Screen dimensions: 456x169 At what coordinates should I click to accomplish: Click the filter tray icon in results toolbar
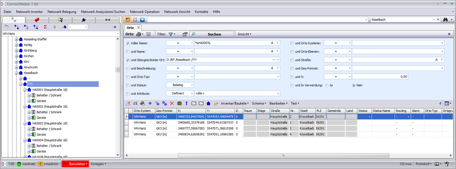pyautogui.click(x=128, y=103)
